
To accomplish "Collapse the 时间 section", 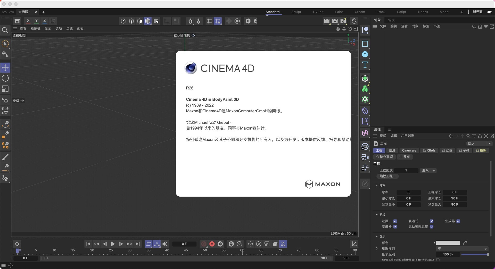I will [x=377, y=185].
